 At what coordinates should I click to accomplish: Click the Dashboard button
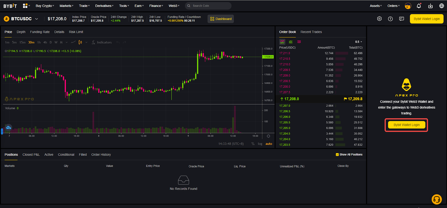[221, 19]
